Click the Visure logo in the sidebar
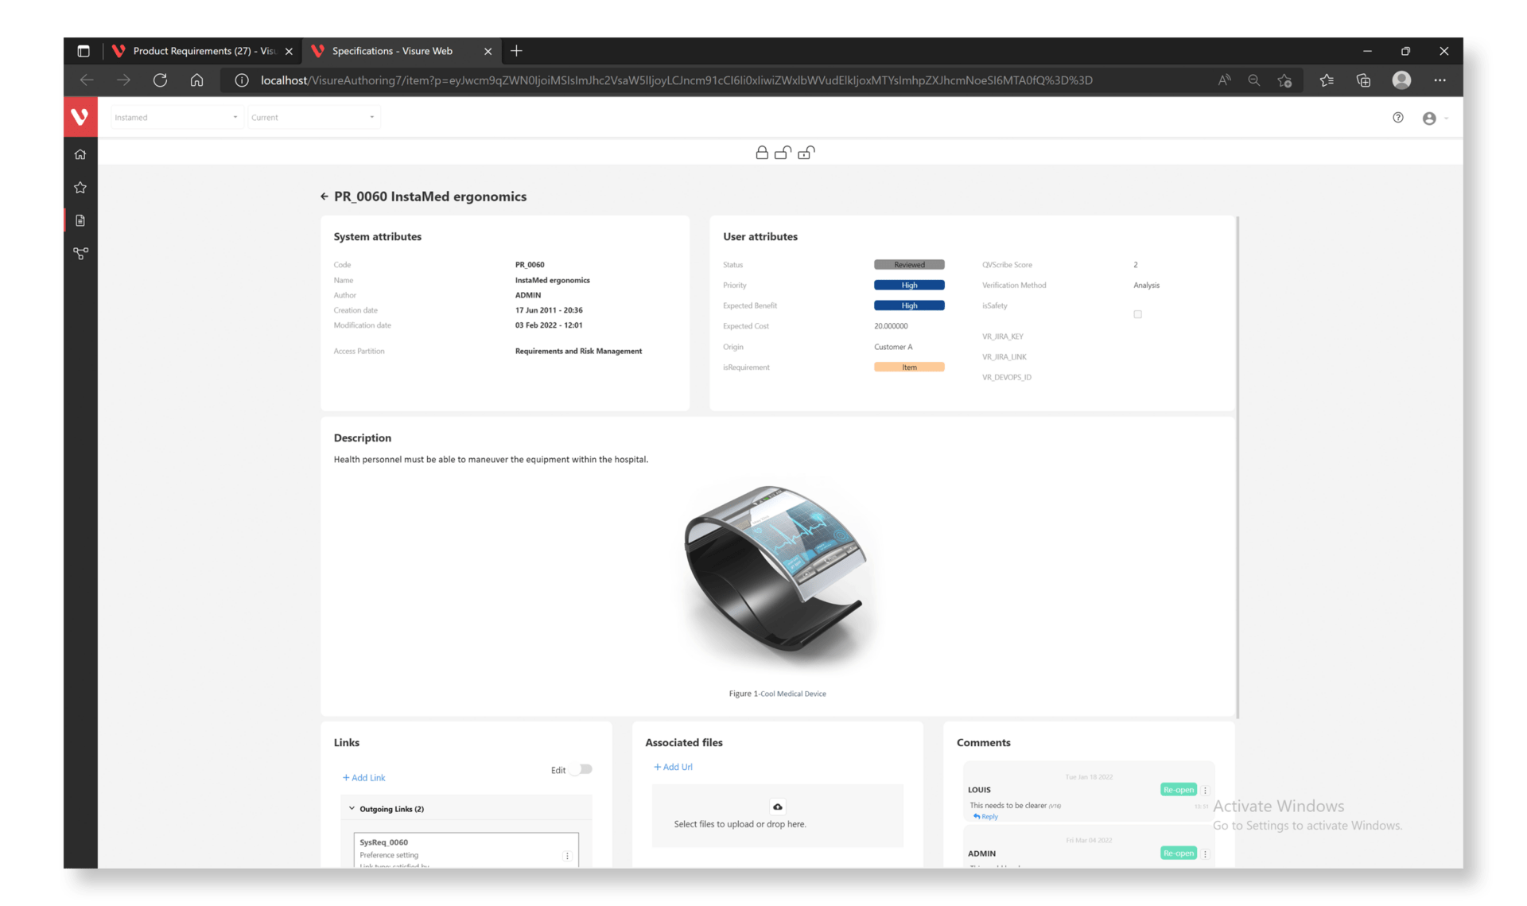Viewport: 1527px width, 906px height. point(80,117)
